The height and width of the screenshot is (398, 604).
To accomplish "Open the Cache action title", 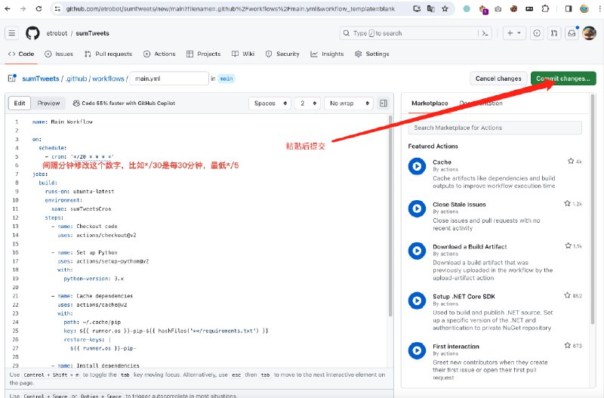I will (x=442, y=162).
